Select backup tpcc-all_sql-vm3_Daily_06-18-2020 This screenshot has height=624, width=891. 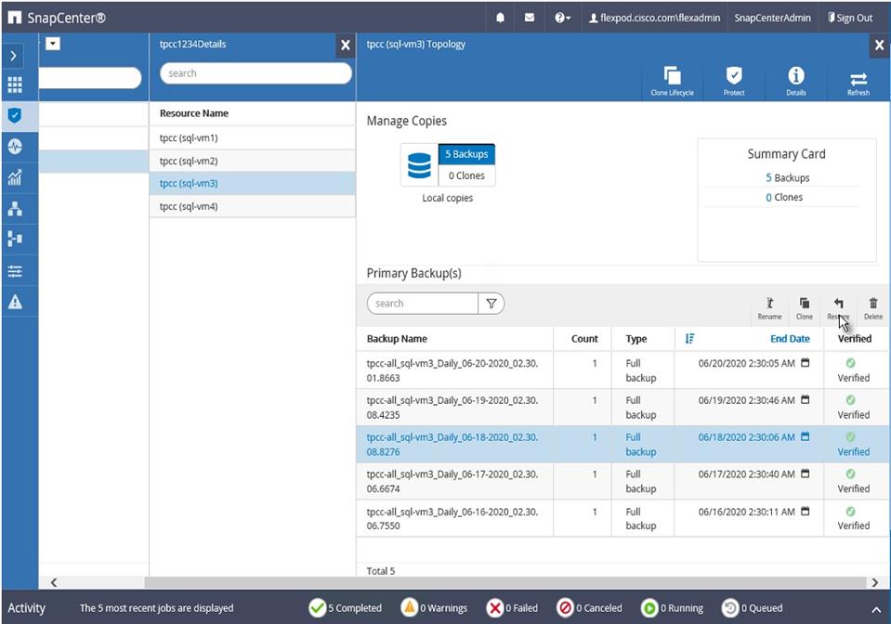[623, 445]
